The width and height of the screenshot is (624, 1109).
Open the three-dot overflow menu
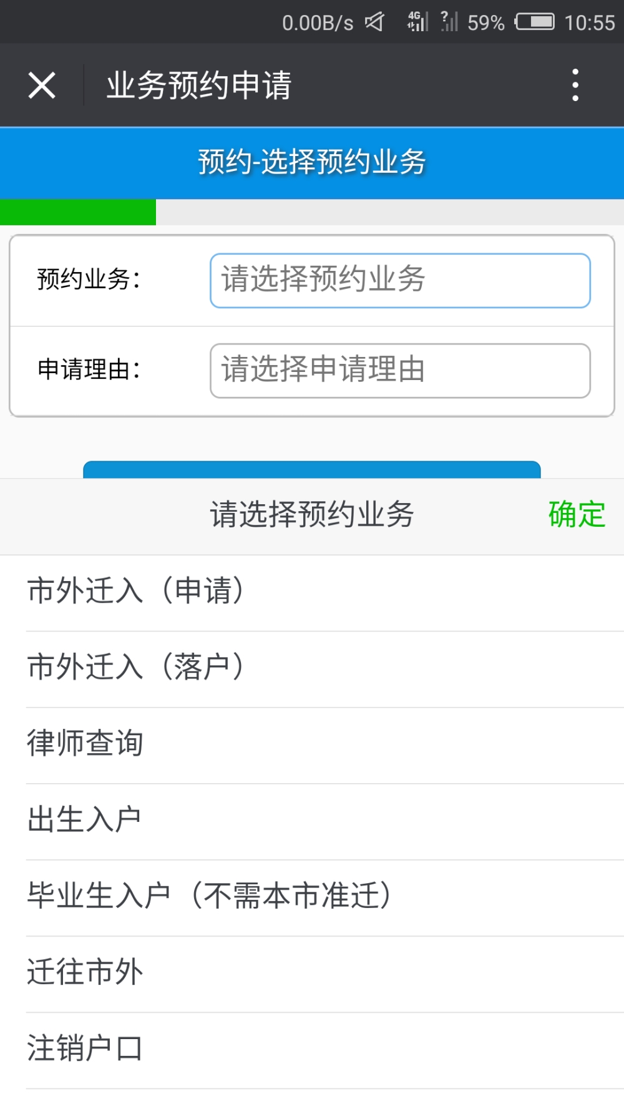coord(575,85)
